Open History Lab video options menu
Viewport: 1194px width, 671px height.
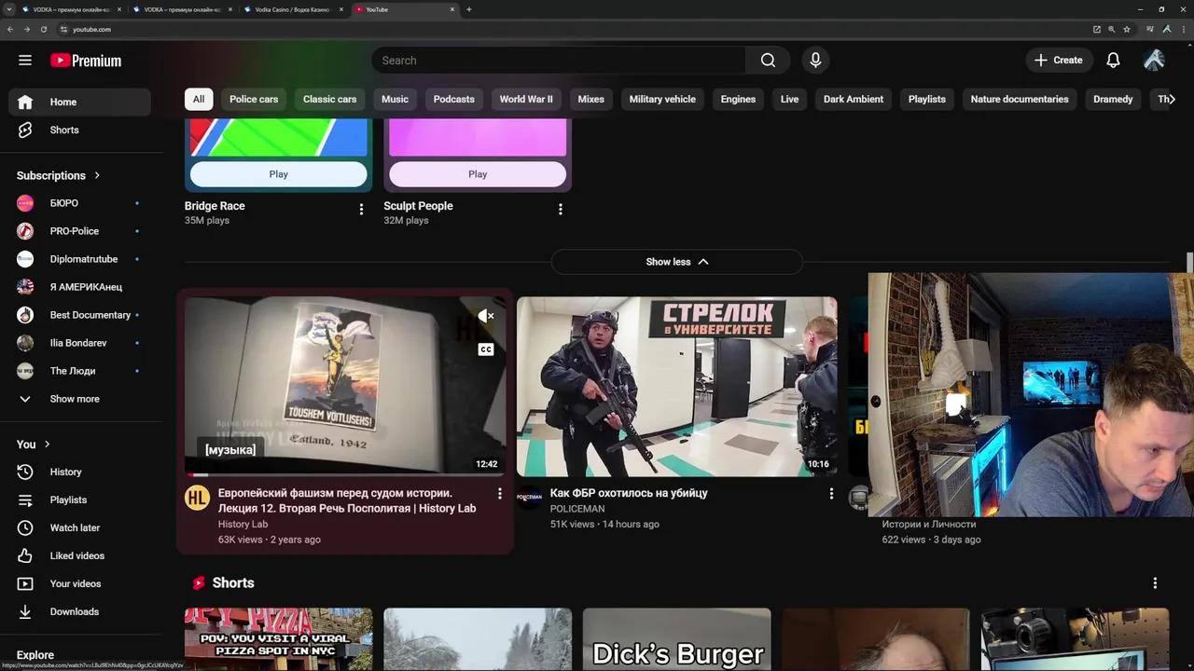coord(499,494)
